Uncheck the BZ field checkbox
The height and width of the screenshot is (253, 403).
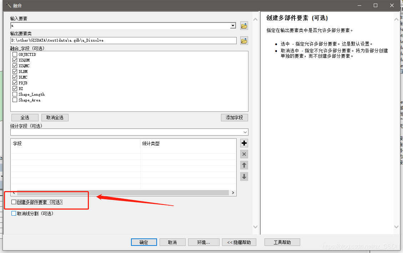tap(15, 89)
